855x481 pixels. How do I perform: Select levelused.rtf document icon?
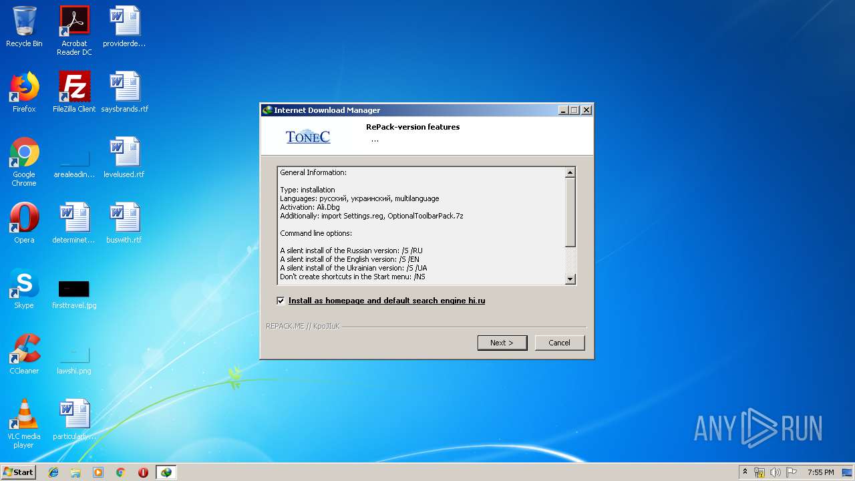(124, 158)
